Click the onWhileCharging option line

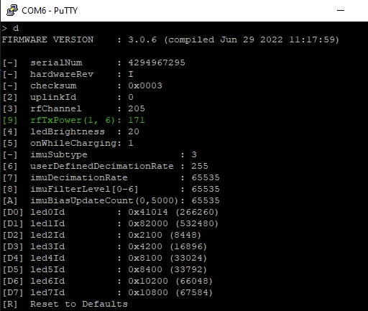[68, 143]
